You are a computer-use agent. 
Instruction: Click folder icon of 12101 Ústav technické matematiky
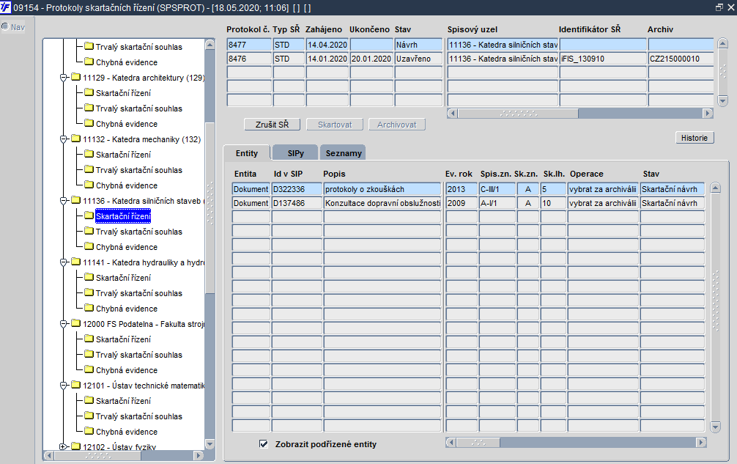(75, 386)
